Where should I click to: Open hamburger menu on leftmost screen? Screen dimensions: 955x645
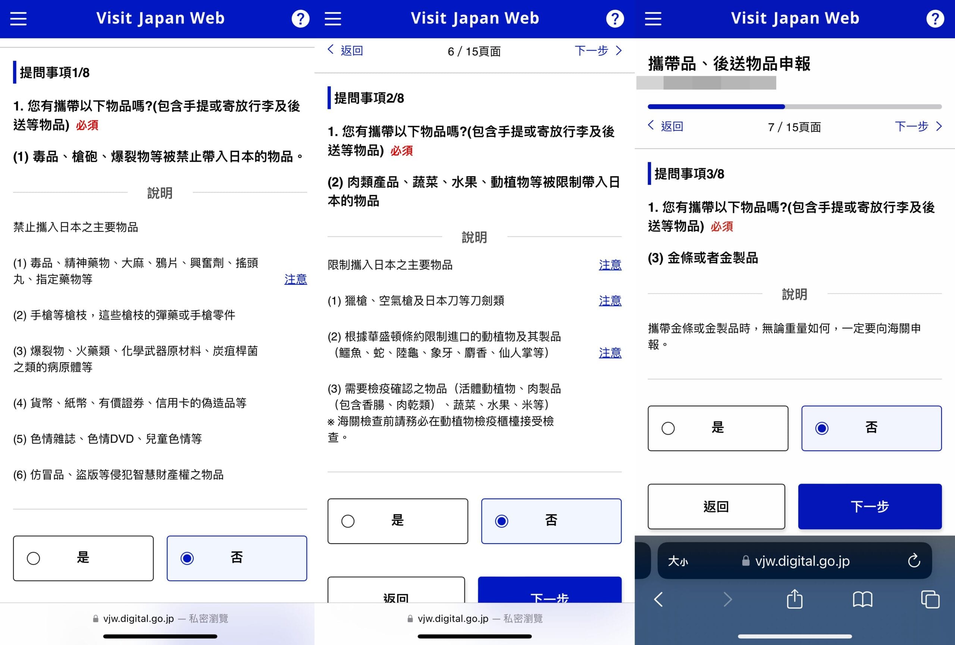coord(19,19)
